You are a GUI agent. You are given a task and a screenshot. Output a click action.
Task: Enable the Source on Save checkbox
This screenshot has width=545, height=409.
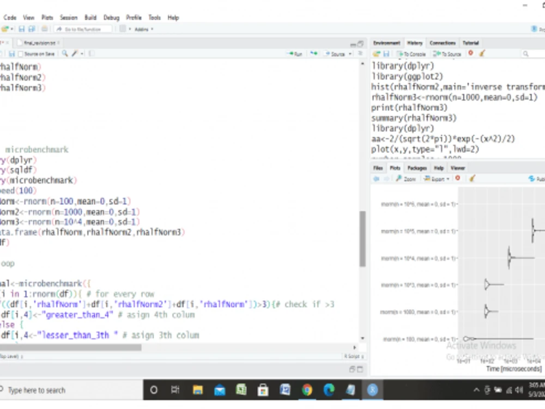tap(21, 53)
